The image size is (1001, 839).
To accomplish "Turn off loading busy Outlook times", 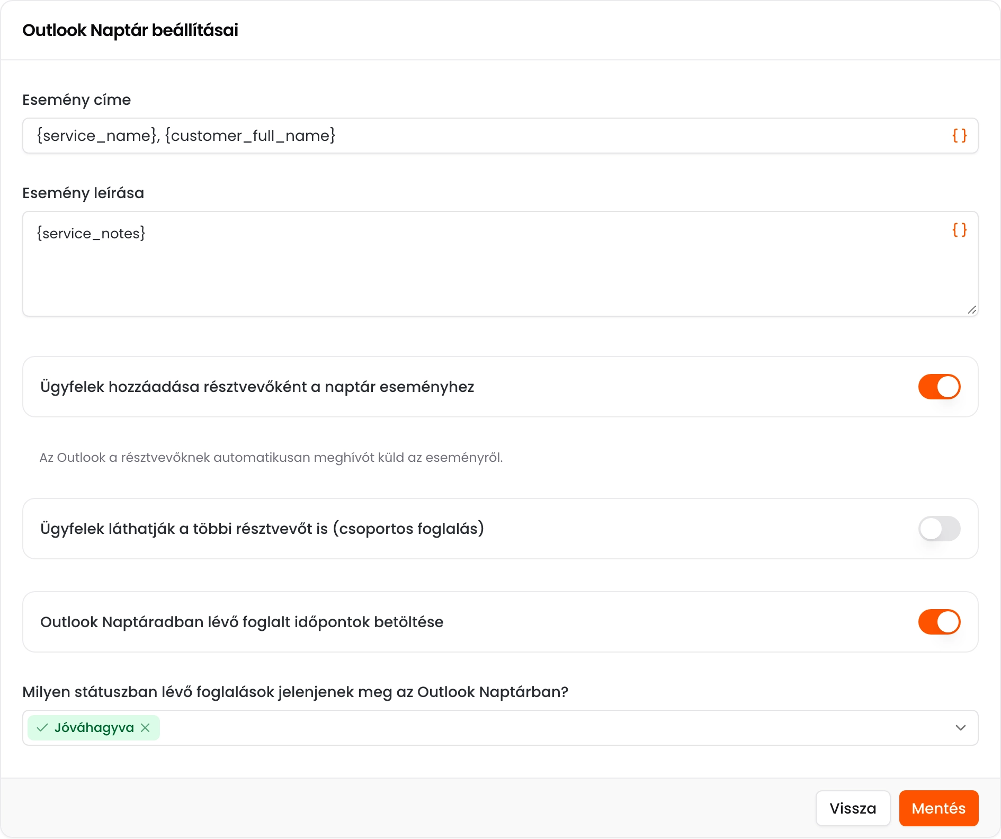I will pyautogui.click(x=939, y=622).
